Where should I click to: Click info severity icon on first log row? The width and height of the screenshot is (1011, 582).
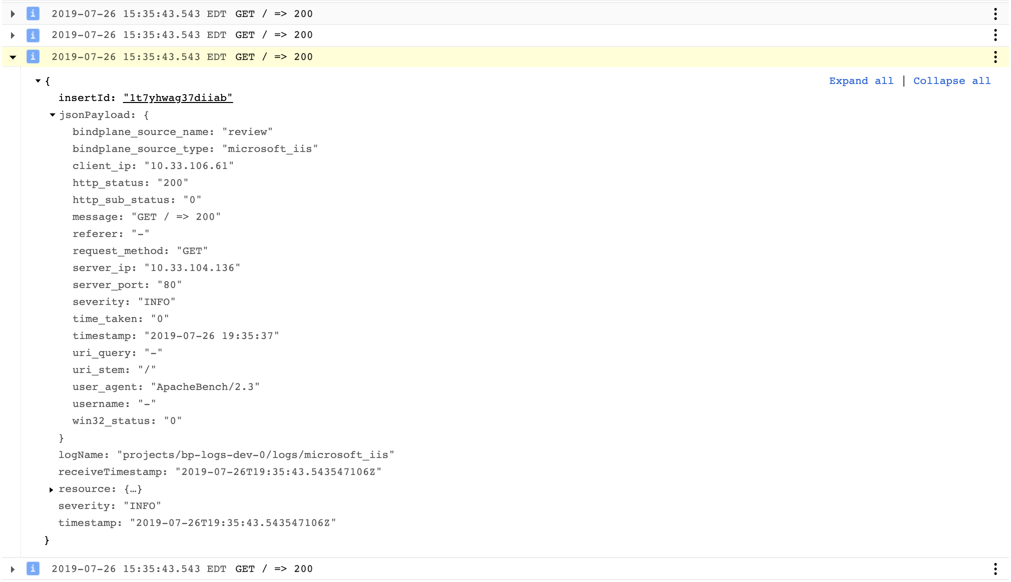33,14
